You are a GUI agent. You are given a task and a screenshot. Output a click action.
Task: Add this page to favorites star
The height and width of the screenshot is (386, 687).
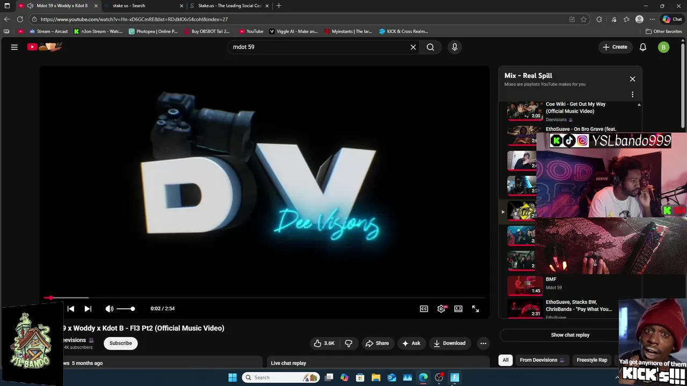click(x=583, y=19)
